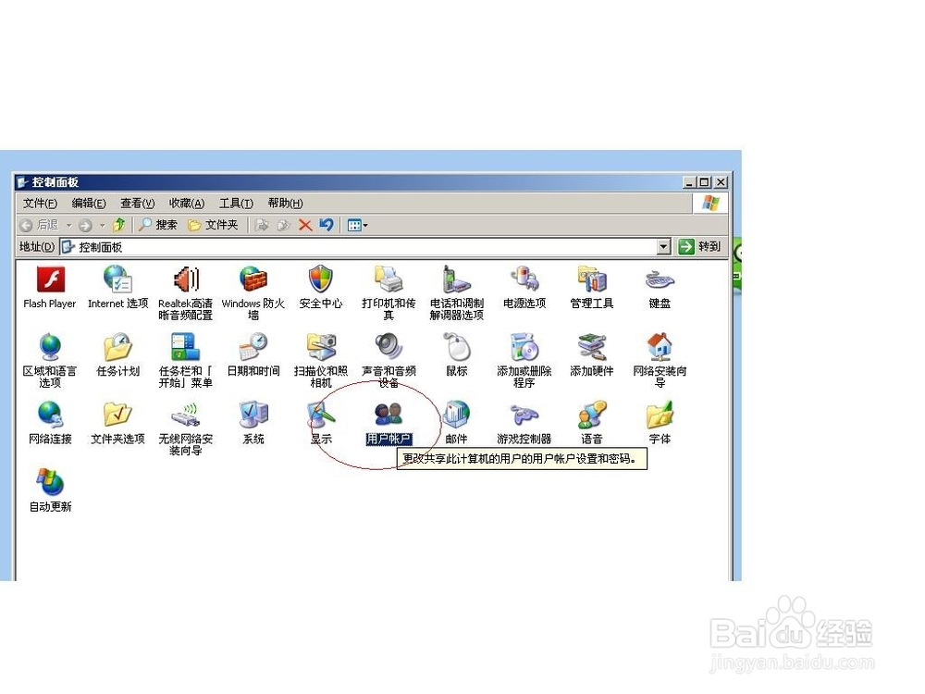Open 电源选项 icon

[x=524, y=279]
